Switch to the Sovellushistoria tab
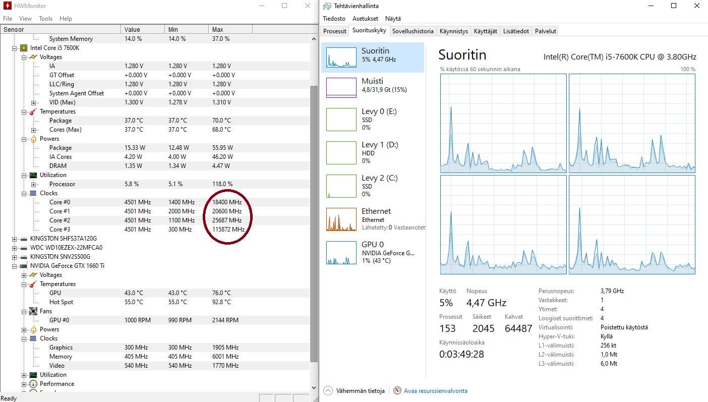The image size is (708, 402). point(412,31)
